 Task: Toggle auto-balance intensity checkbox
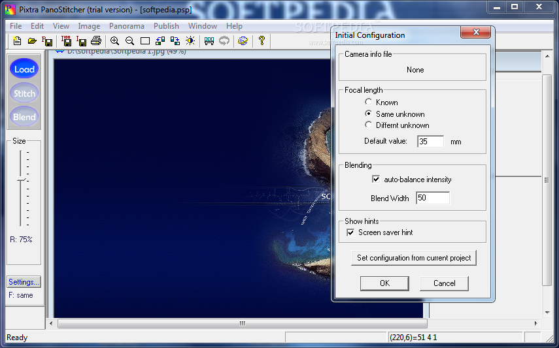[376, 179]
